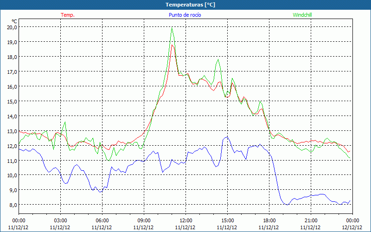Click the blue dew point peak at 15:00
The image size is (371, 232).
point(227,137)
